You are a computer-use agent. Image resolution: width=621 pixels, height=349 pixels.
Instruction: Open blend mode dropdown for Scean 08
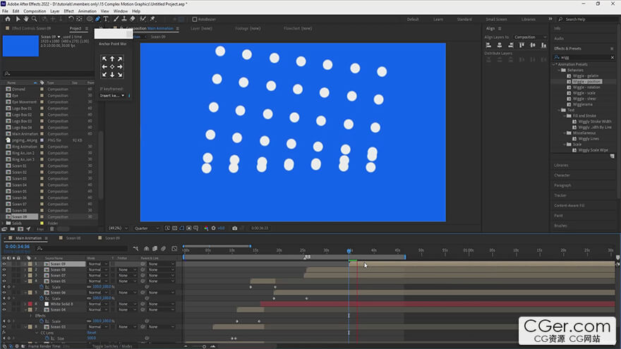click(x=97, y=269)
